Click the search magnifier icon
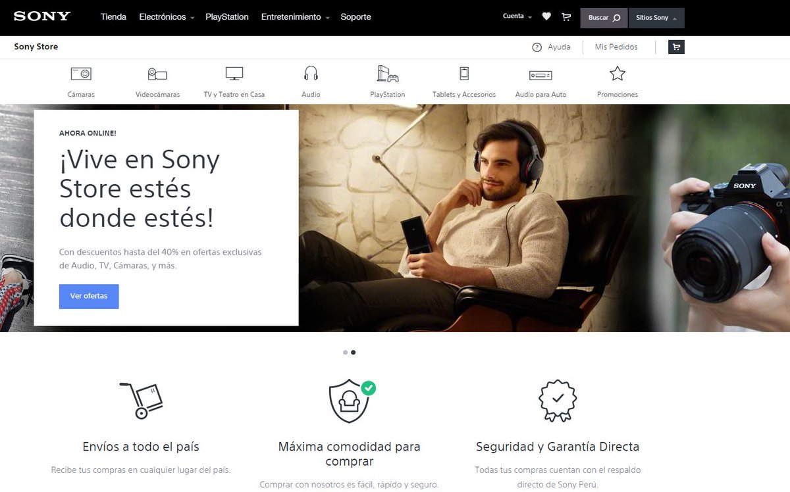The height and width of the screenshot is (492, 790). click(x=617, y=18)
